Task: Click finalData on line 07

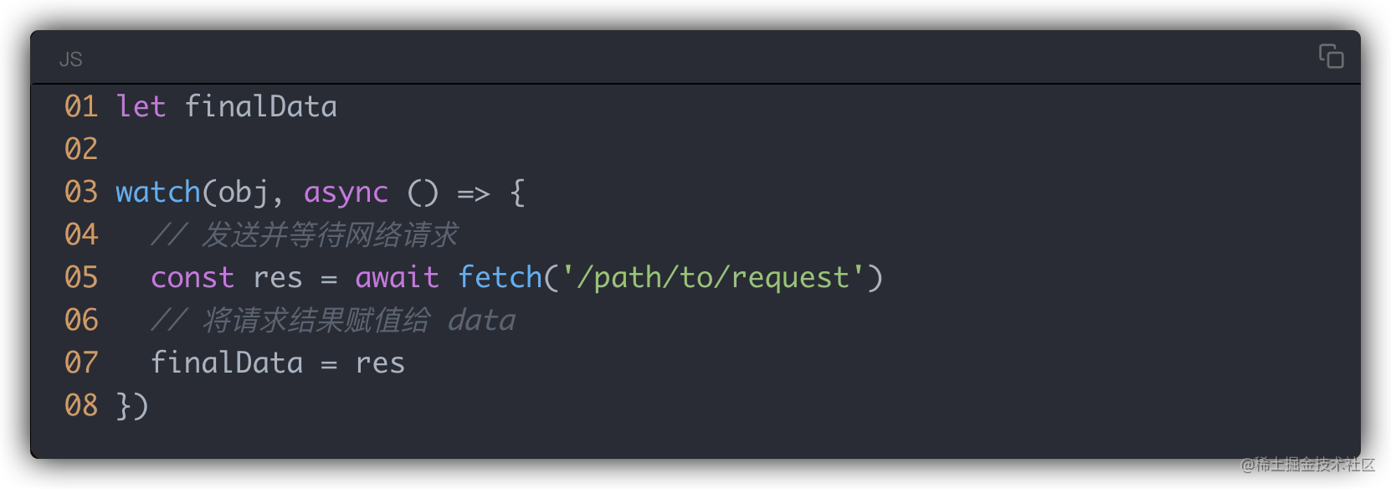Action: click(x=227, y=363)
